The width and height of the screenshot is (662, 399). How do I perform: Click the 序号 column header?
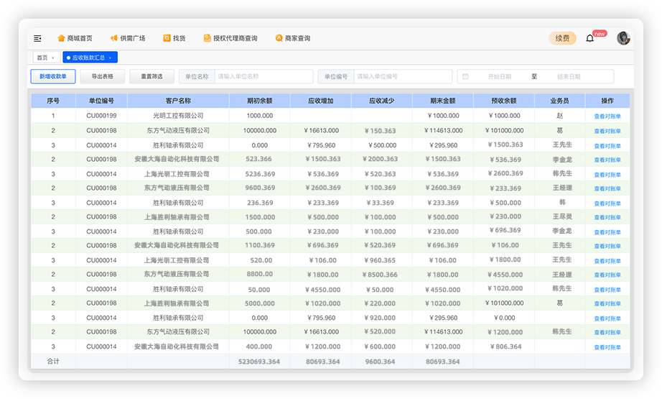[53, 101]
